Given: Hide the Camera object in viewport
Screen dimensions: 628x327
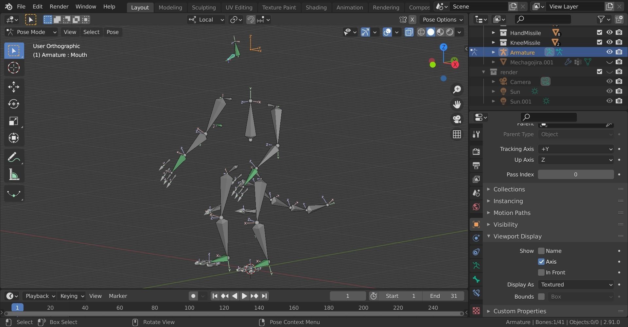Looking at the screenshot, I should [x=609, y=81].
